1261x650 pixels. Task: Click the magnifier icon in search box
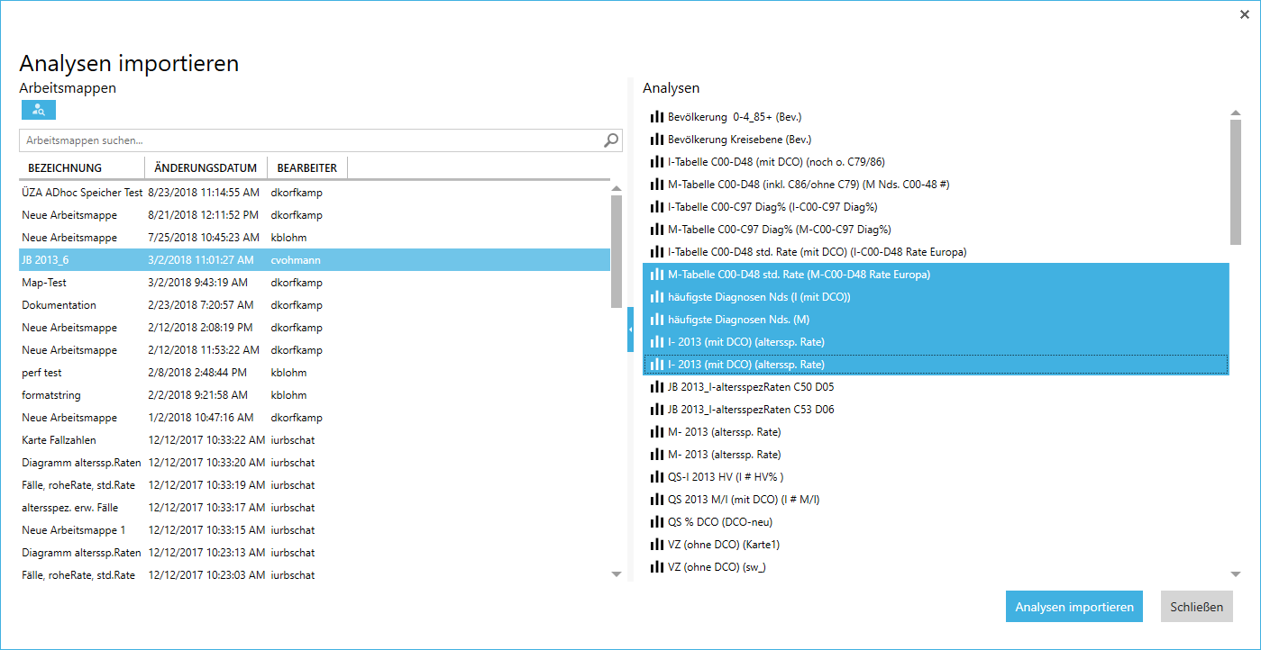click(x=611, y=140)
